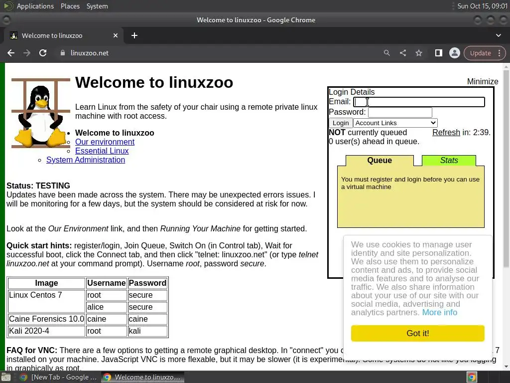Image resolution: width=510 pixels, height=383 pixels.
Task: Switch to the Stats tab
Action: 449,161
